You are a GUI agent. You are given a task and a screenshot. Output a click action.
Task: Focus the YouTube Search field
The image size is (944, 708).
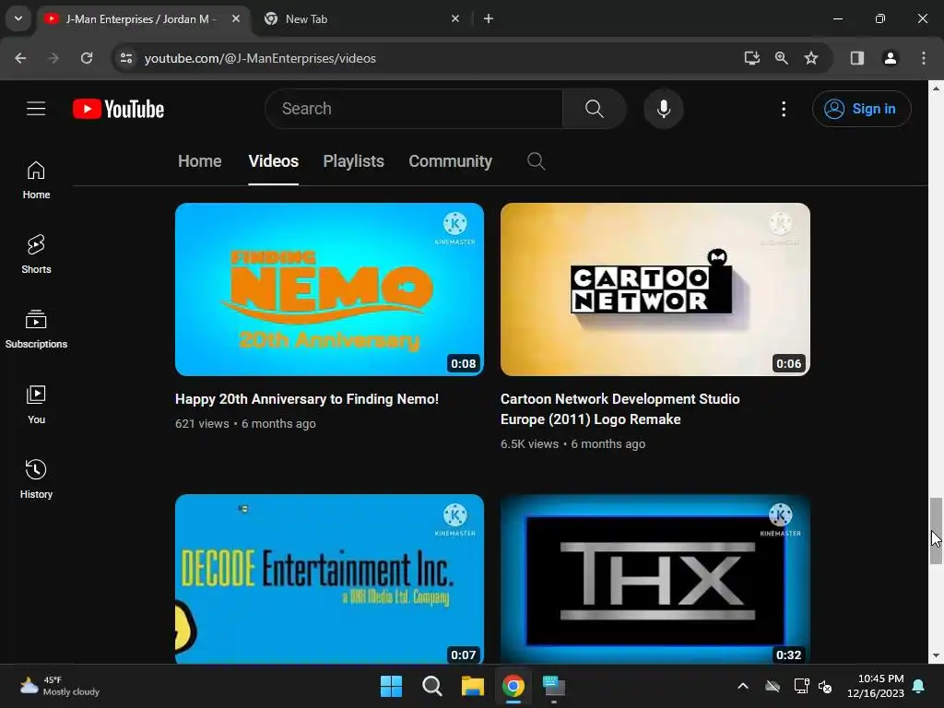pos(414,109)
